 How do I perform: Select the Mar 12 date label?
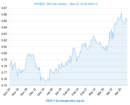click(92, 92)
